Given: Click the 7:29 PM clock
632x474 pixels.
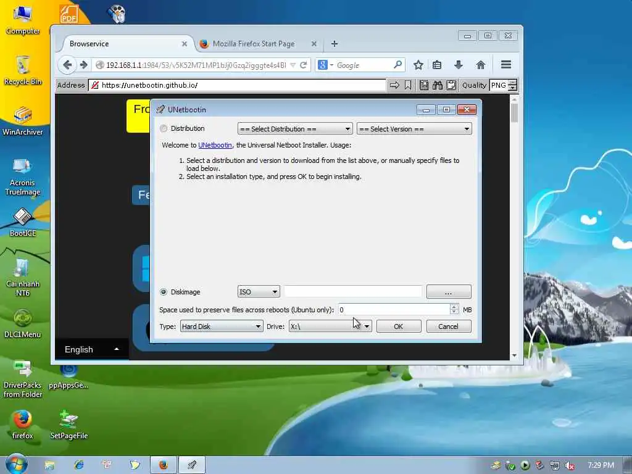Looking at the screenshot, I should tap(601, 465).
